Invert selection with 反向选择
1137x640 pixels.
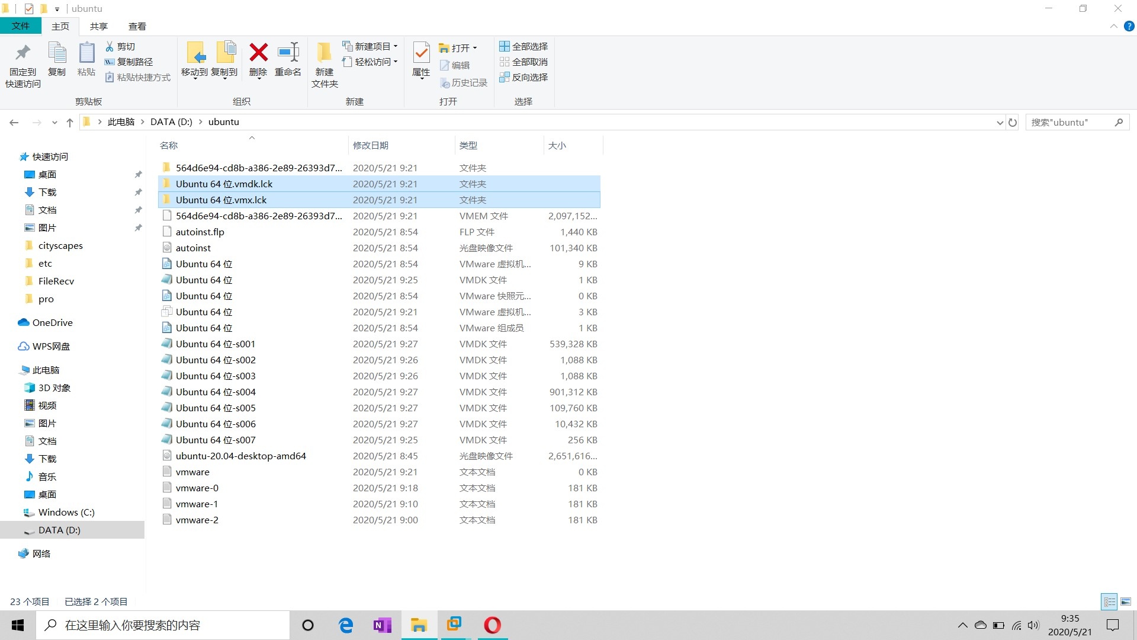(523, 77)
